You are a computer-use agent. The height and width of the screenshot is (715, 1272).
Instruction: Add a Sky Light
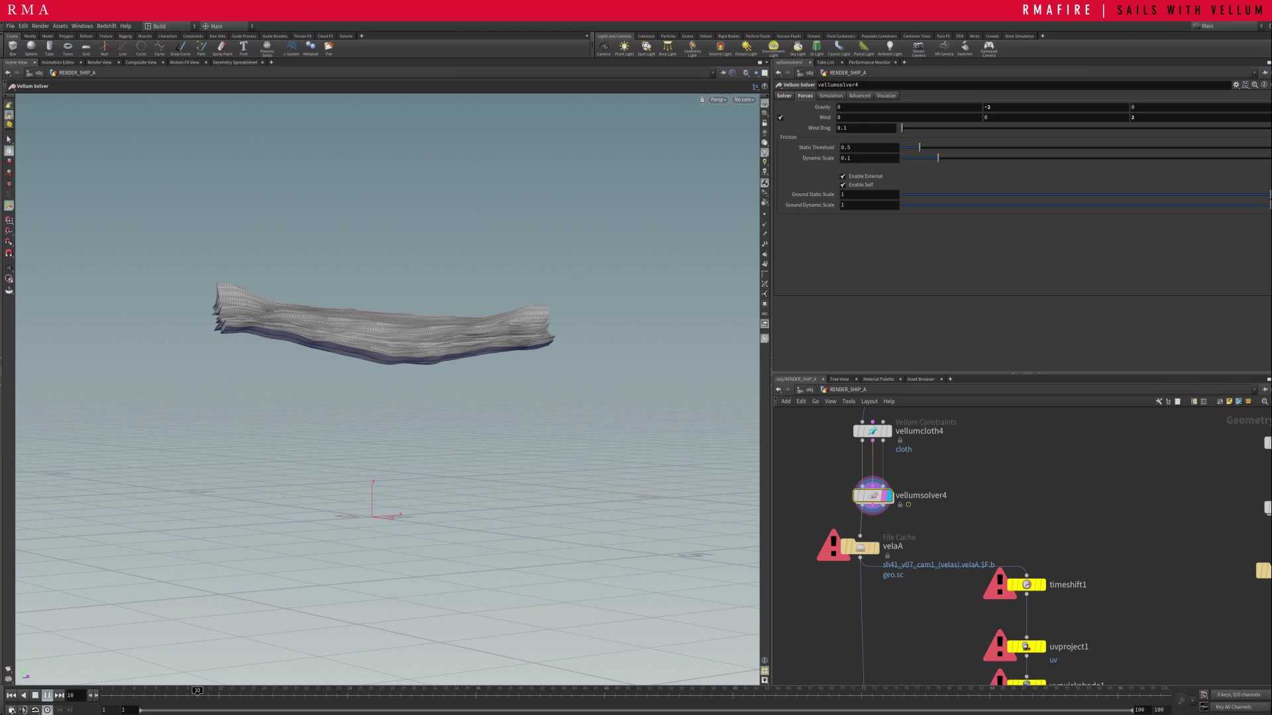coord(798,48)
